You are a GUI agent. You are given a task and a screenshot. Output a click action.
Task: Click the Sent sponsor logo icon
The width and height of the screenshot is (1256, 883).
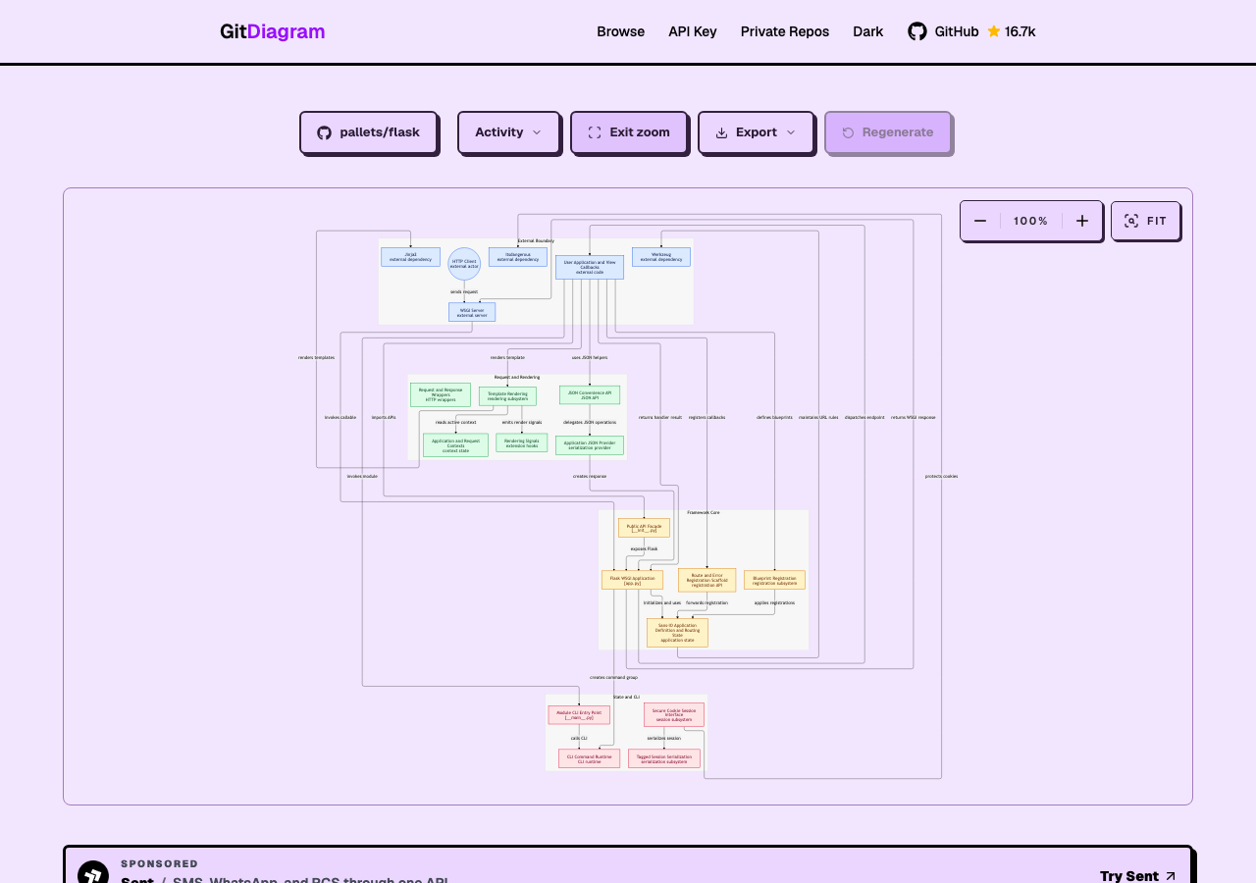tap(93, 875)
